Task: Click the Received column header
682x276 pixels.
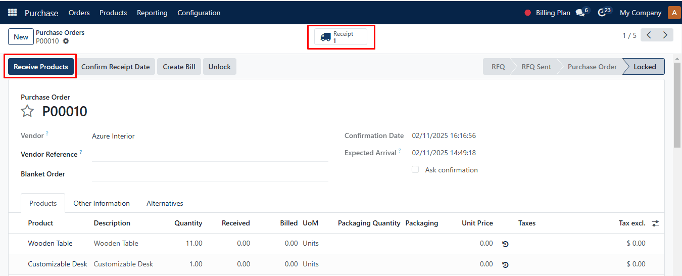Action: (x=236, y=223)
